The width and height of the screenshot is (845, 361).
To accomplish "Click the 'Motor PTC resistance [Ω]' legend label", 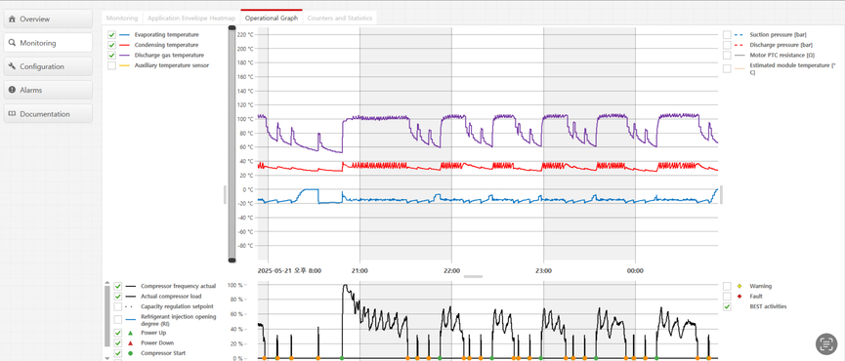I will (782, 56).
